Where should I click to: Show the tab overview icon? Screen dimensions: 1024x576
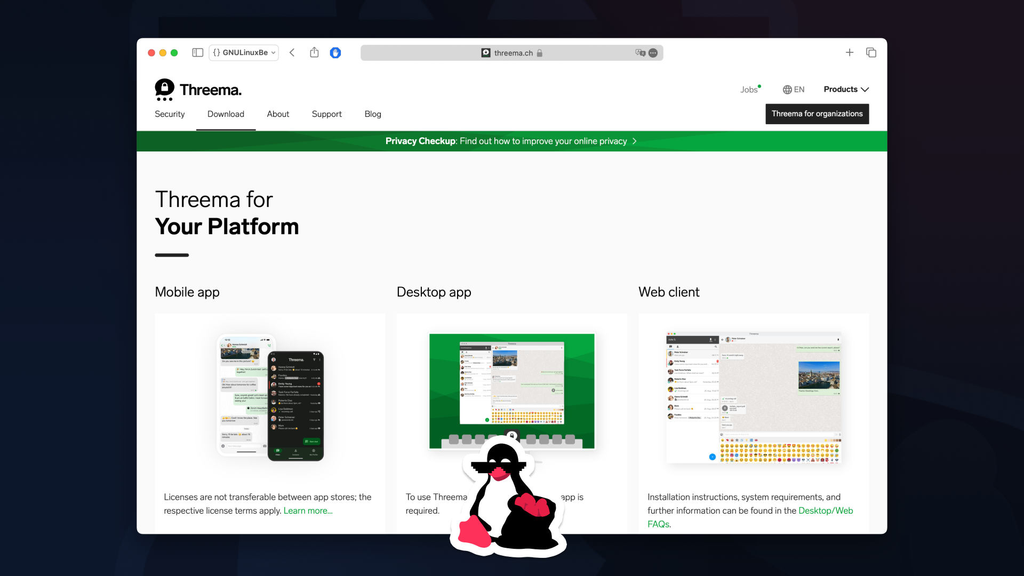(871, 52)
